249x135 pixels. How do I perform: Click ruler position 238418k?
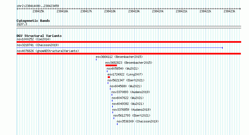click(x=110, y=11)
